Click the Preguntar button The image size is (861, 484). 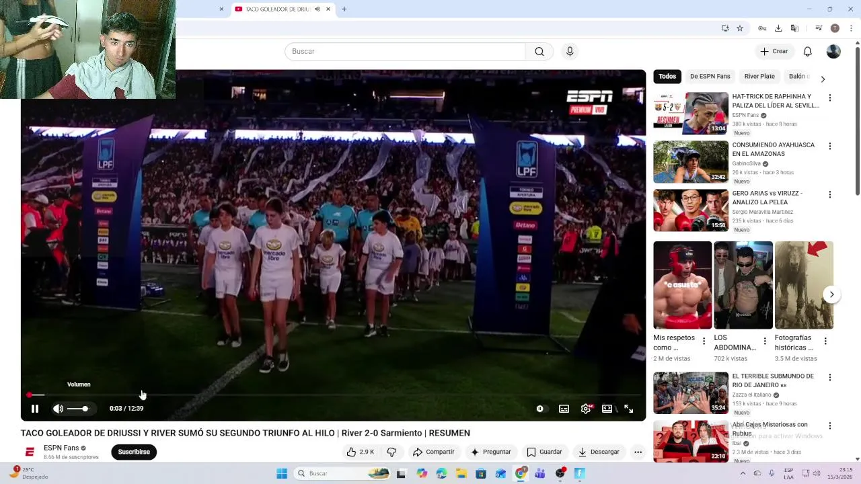click(491, 452)
